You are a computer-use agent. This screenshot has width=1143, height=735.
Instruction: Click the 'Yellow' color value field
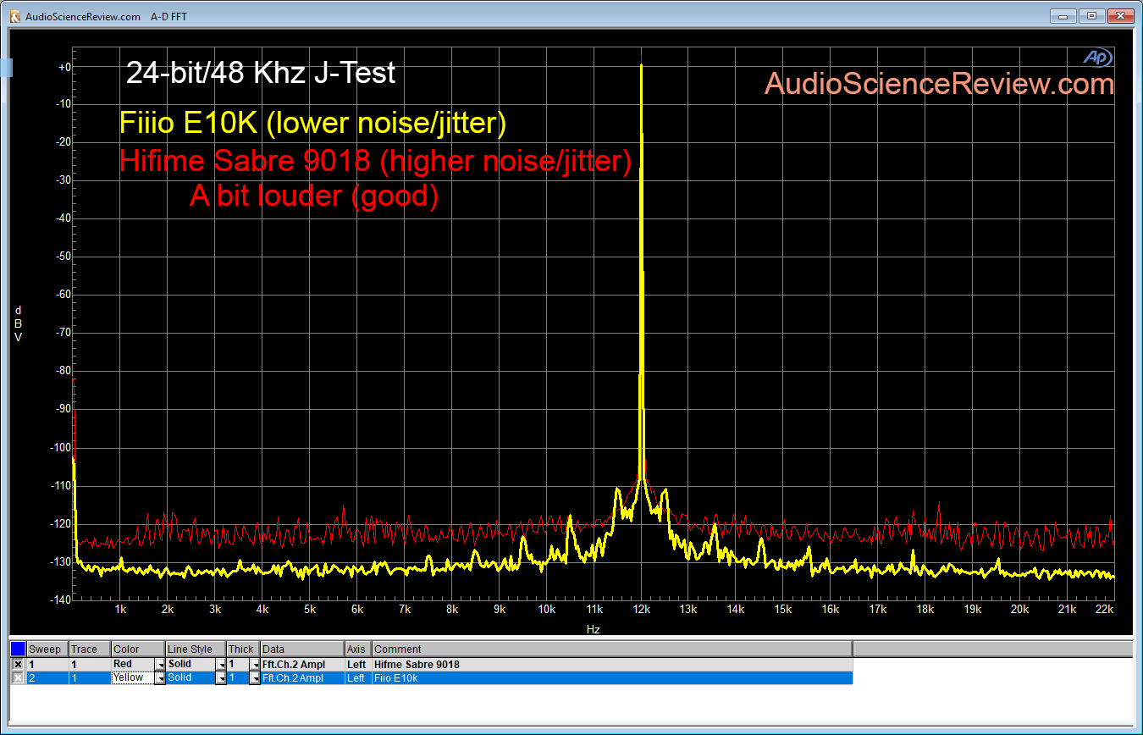(x=133, y=678)
